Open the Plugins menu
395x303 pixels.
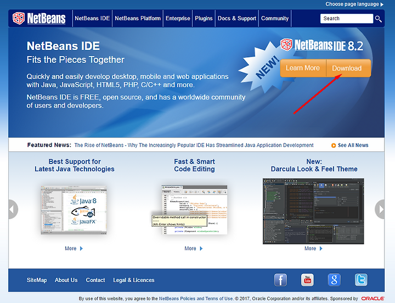[x=204, y=19]
